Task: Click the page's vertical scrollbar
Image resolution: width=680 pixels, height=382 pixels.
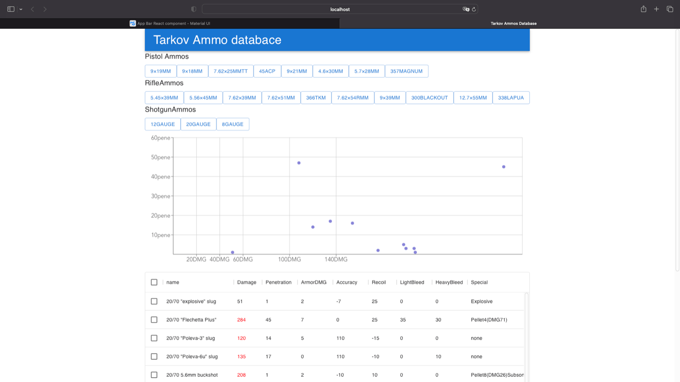Action: click(x=678, y=149)
